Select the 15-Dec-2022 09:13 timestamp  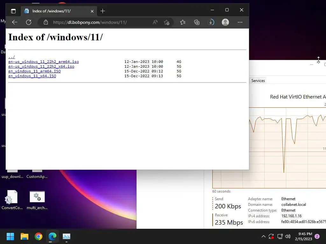[x=144, y=76]
